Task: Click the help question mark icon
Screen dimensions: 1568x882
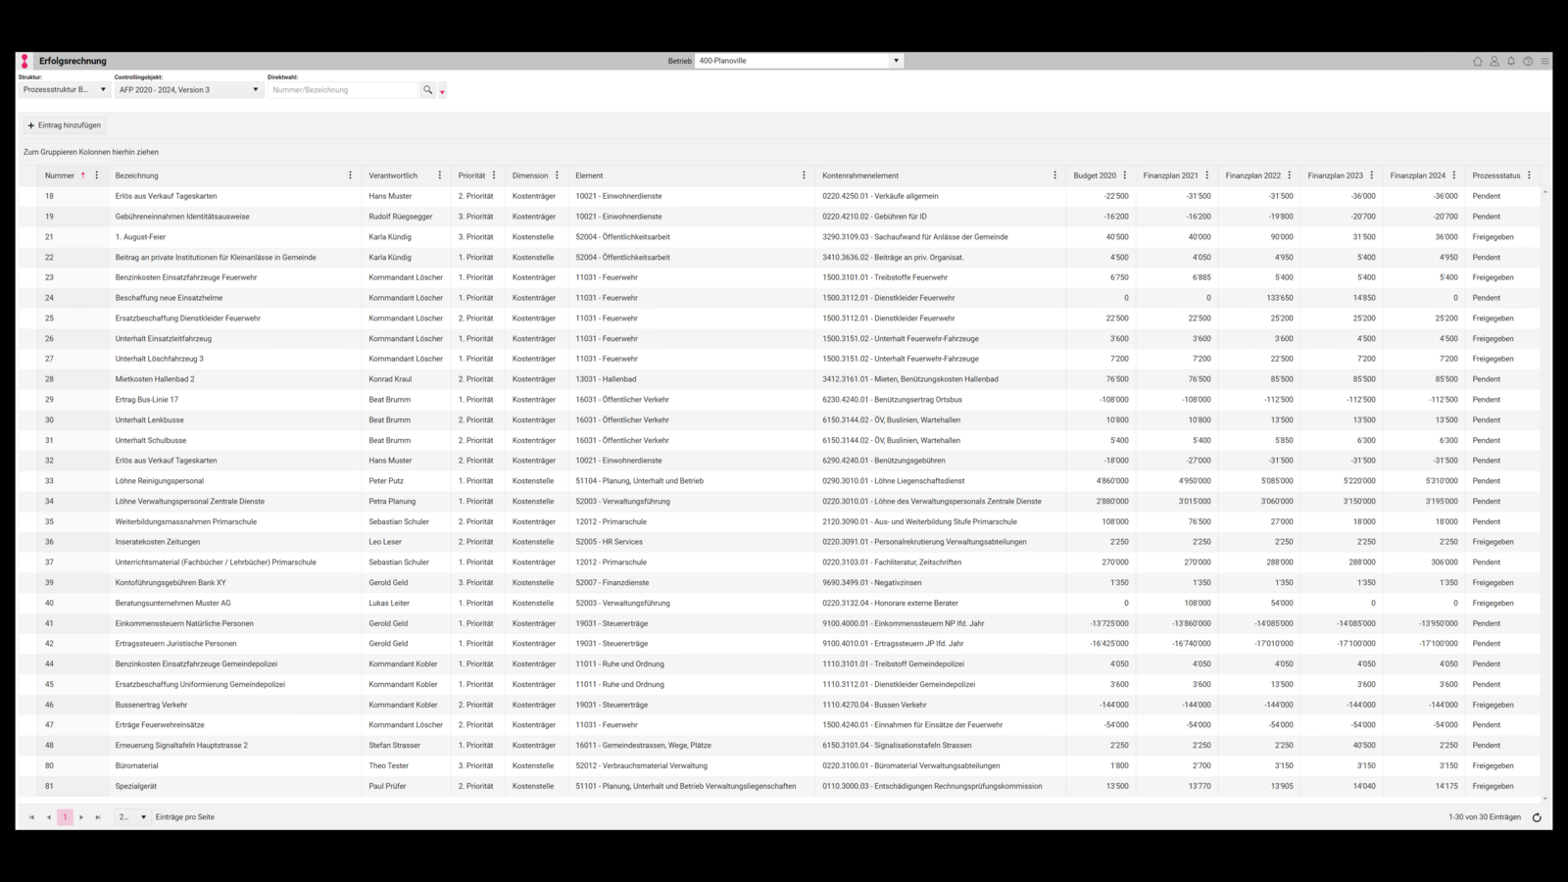Action: click(1528, 61)
